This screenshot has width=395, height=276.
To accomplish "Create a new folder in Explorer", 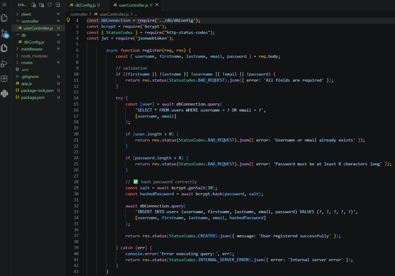I will click(x=42, y=5).
